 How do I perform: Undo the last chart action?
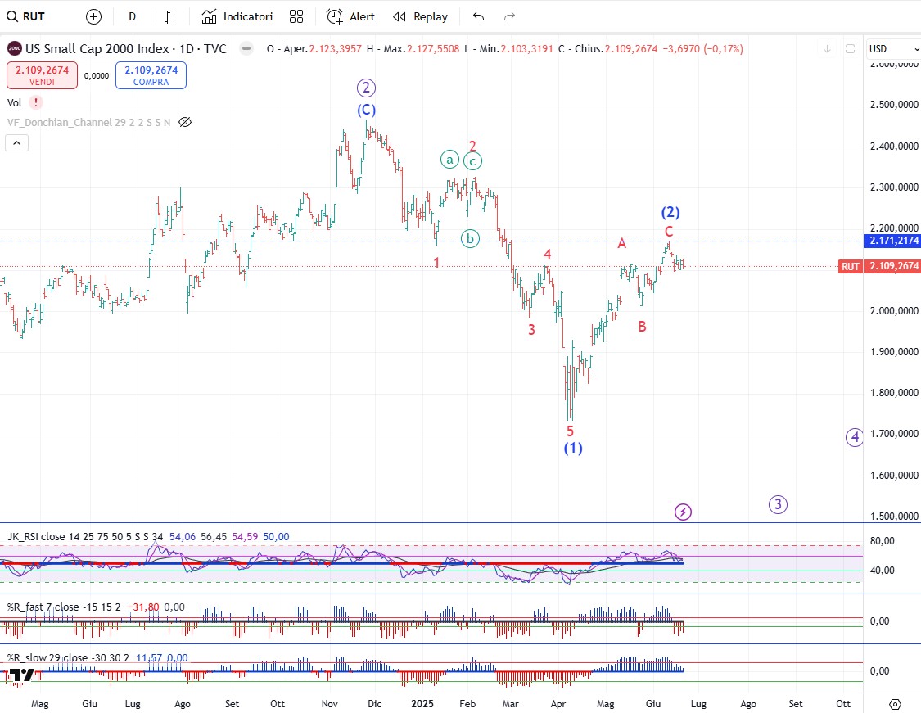click(479, 16)
